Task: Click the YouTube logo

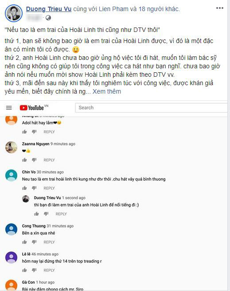Action: point(34,108)
